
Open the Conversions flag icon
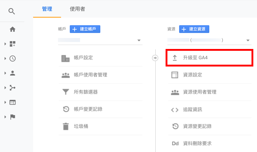click(12, 117)
